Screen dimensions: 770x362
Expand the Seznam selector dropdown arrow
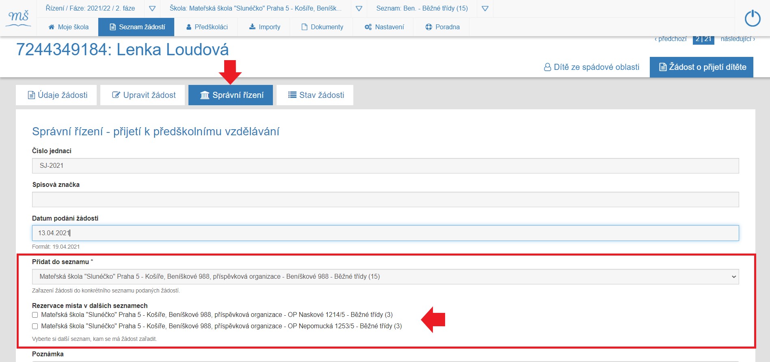(485, 9)
